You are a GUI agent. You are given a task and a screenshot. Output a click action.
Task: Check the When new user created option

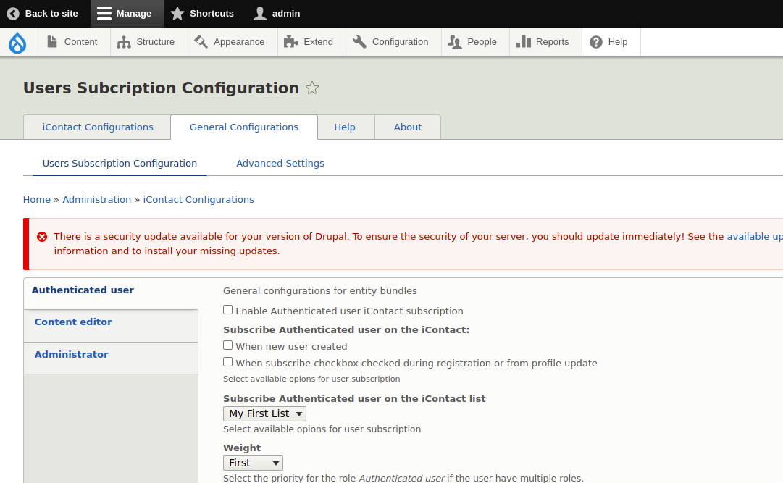tap(227, 345)
